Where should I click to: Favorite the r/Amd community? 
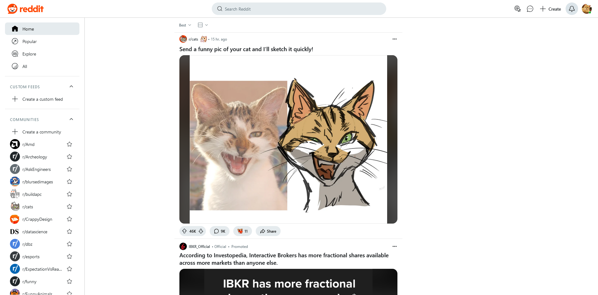click(69, 144)
